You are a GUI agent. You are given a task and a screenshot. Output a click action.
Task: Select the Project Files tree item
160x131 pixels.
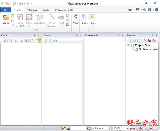143,45
